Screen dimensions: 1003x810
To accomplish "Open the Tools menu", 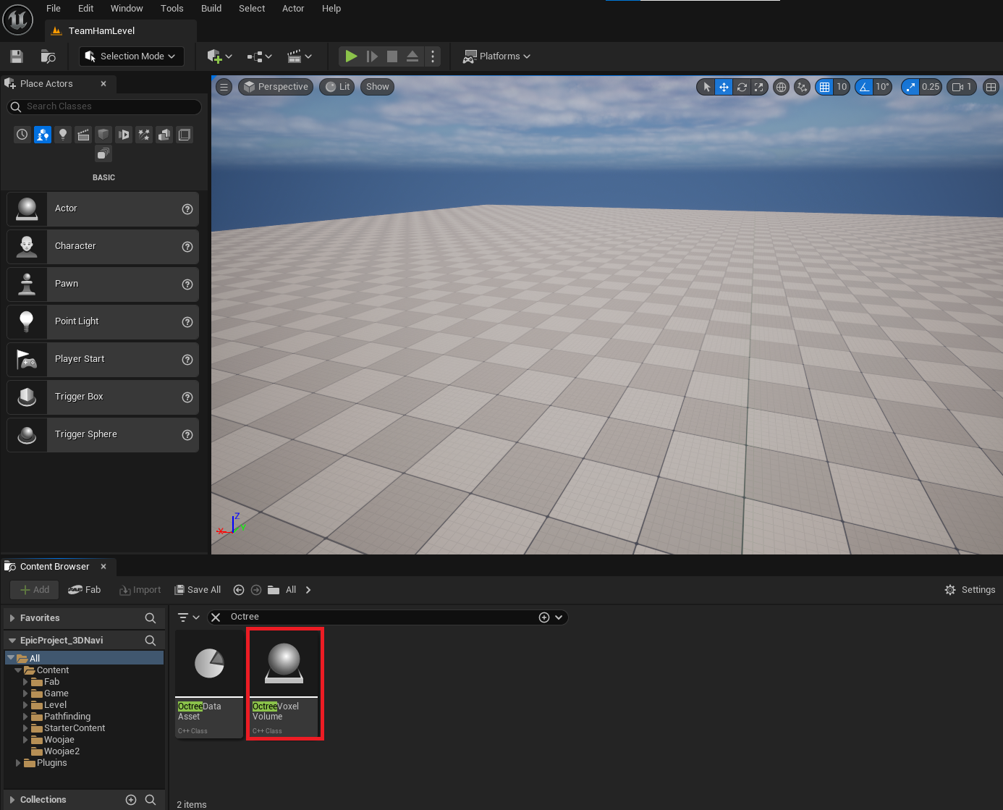I will pyautogui.click(x=172, y=9).
